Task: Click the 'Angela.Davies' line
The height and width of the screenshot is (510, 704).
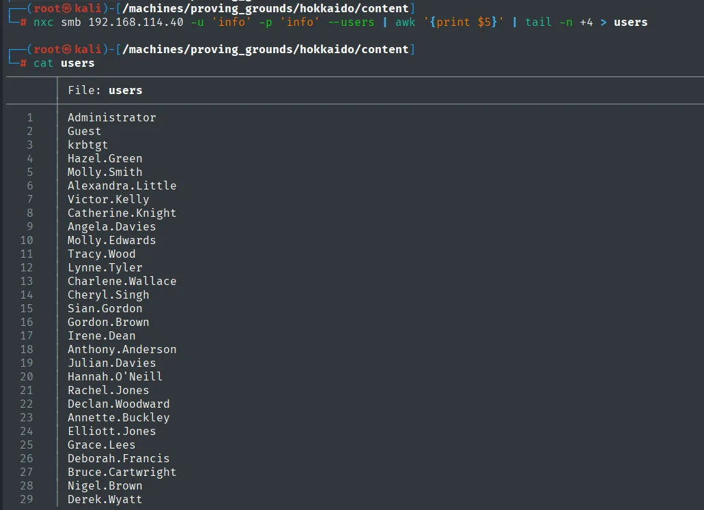Action: tap(112, 227)
